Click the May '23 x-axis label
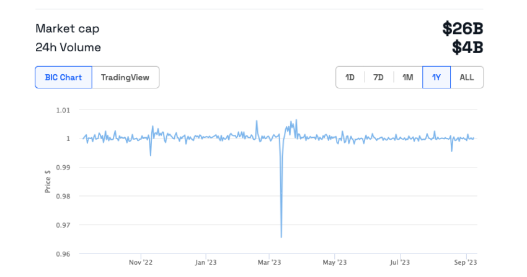Image resolution: width=527 pixels, height=277 pixels. [x=334, y=262]
